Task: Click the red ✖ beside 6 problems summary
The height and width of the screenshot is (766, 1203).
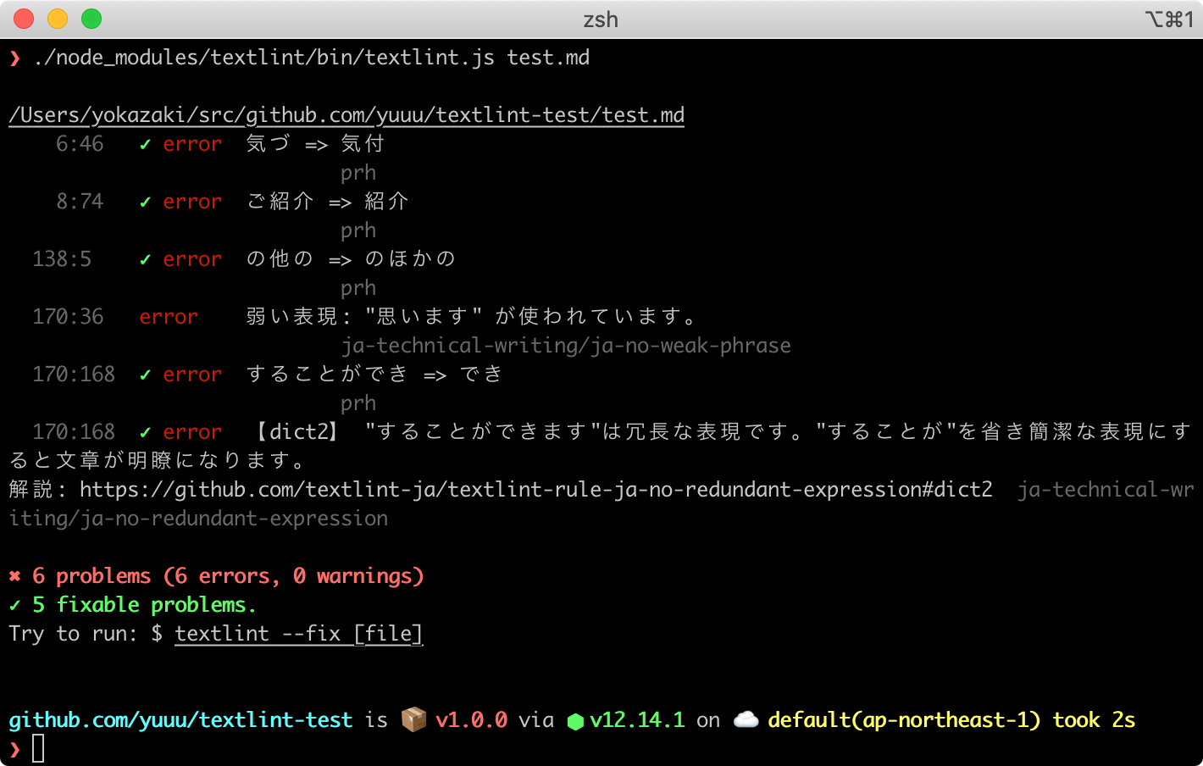Action: click(x=14, y=575)
